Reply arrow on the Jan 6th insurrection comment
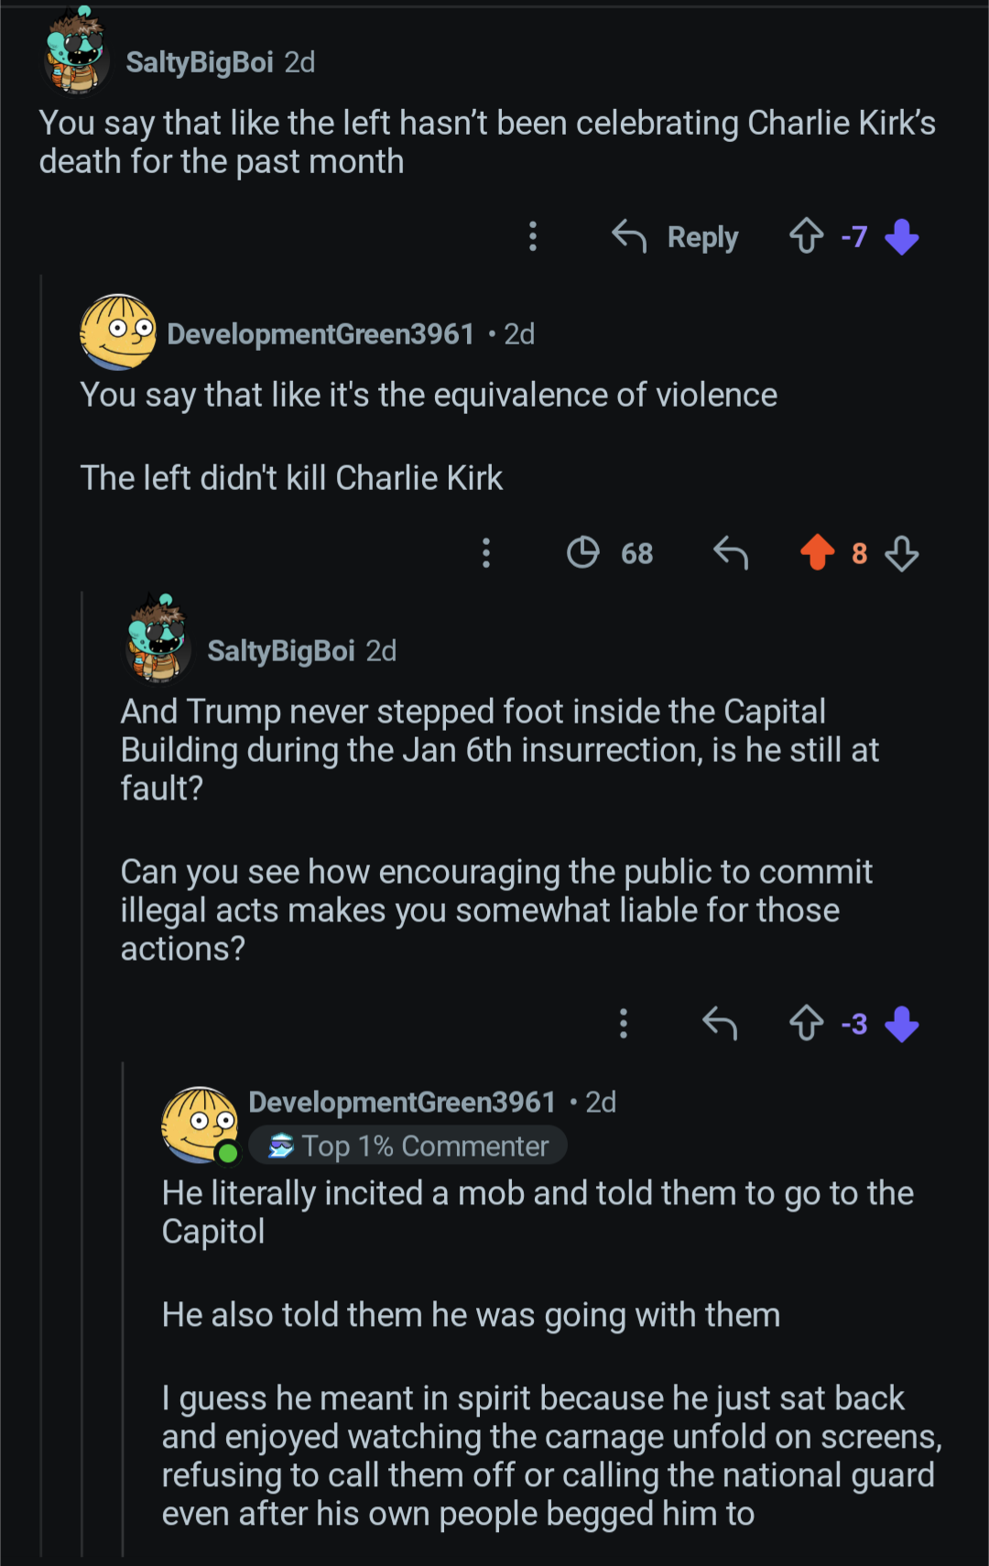This screenshot has height=1566, width=989. pos(720,1023)
